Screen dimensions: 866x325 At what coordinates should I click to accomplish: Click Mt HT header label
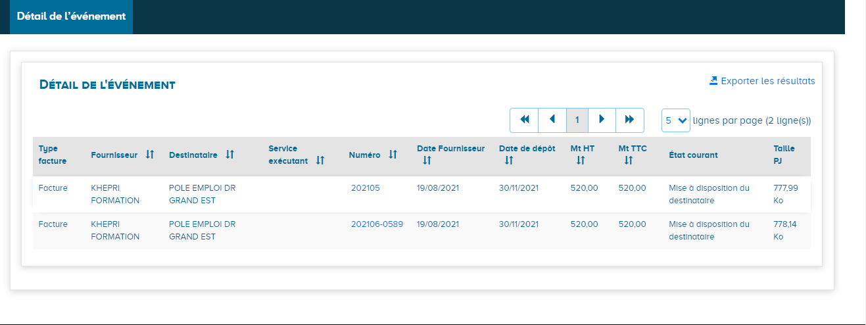tap(583, 149)
